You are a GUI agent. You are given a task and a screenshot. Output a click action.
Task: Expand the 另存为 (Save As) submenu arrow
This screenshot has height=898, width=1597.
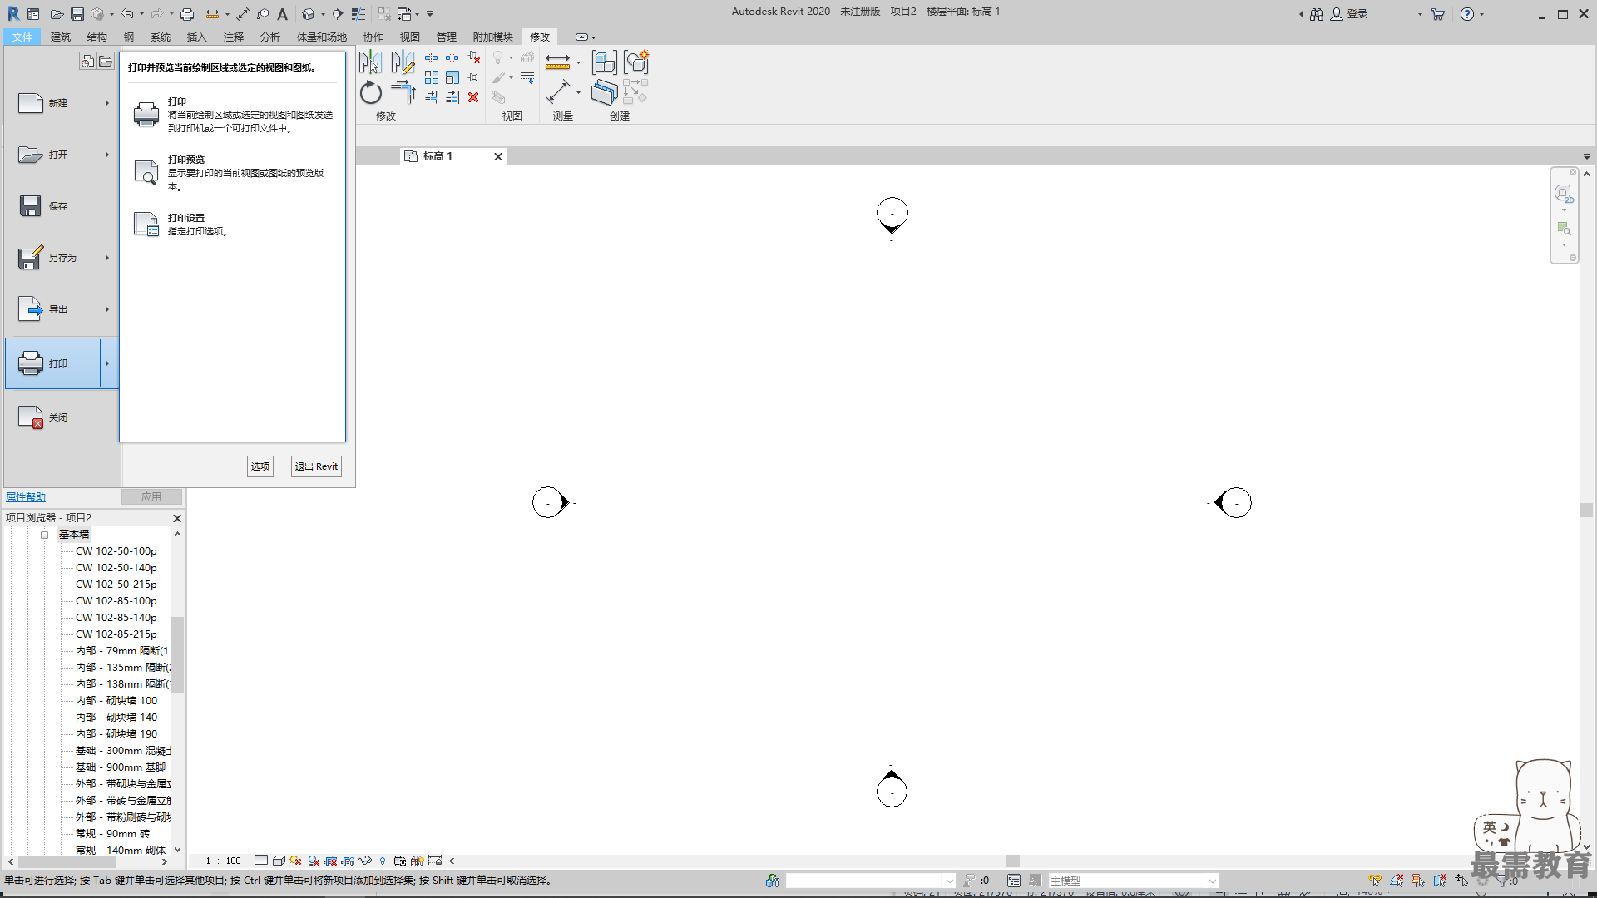pos(106,258)
